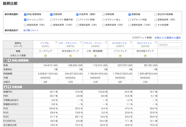Uncheck the 業績実績 checkbox
The width and height of the screenshot is (186, 127).
[130, 14]
